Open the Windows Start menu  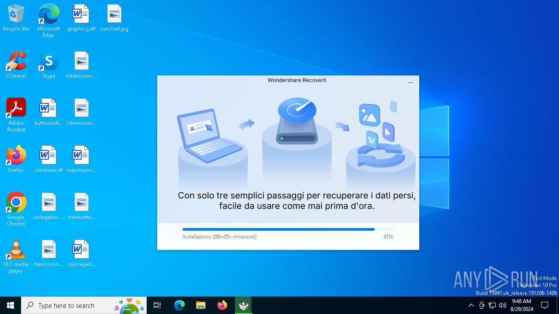(10, 305)
